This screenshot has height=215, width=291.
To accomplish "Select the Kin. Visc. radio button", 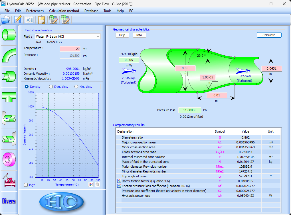I will point(76,87).
